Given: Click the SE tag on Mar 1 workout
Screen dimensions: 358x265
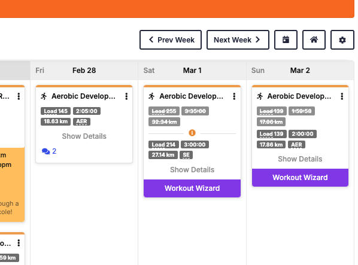Looking at the screenshot, I should [x=186, y=155].
